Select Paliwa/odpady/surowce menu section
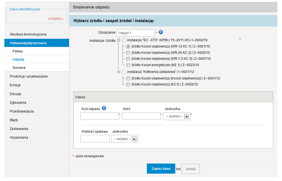Image resolution: width=282 pixels, height=181 pixels. 37,43
